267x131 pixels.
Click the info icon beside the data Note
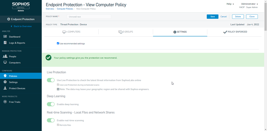coord(58,89)
